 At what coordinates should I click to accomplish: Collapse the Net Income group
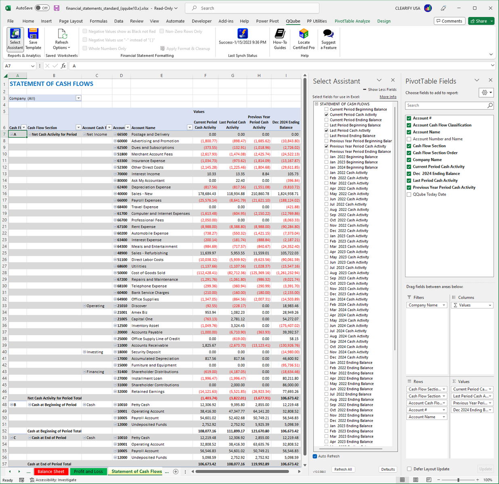tap(84, 134)
